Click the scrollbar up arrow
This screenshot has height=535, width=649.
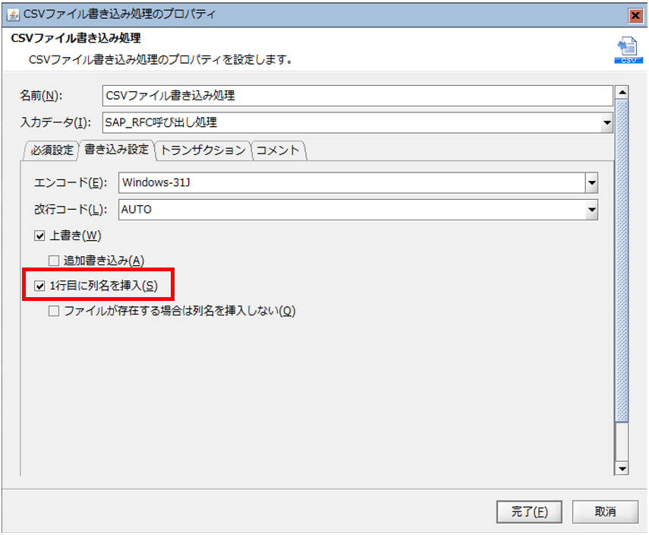point(622,93)
